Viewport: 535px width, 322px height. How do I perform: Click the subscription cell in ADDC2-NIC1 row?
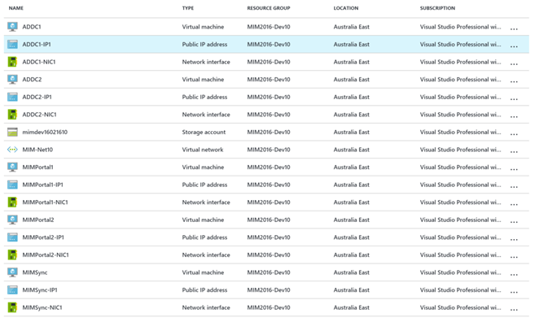point(460,115)
